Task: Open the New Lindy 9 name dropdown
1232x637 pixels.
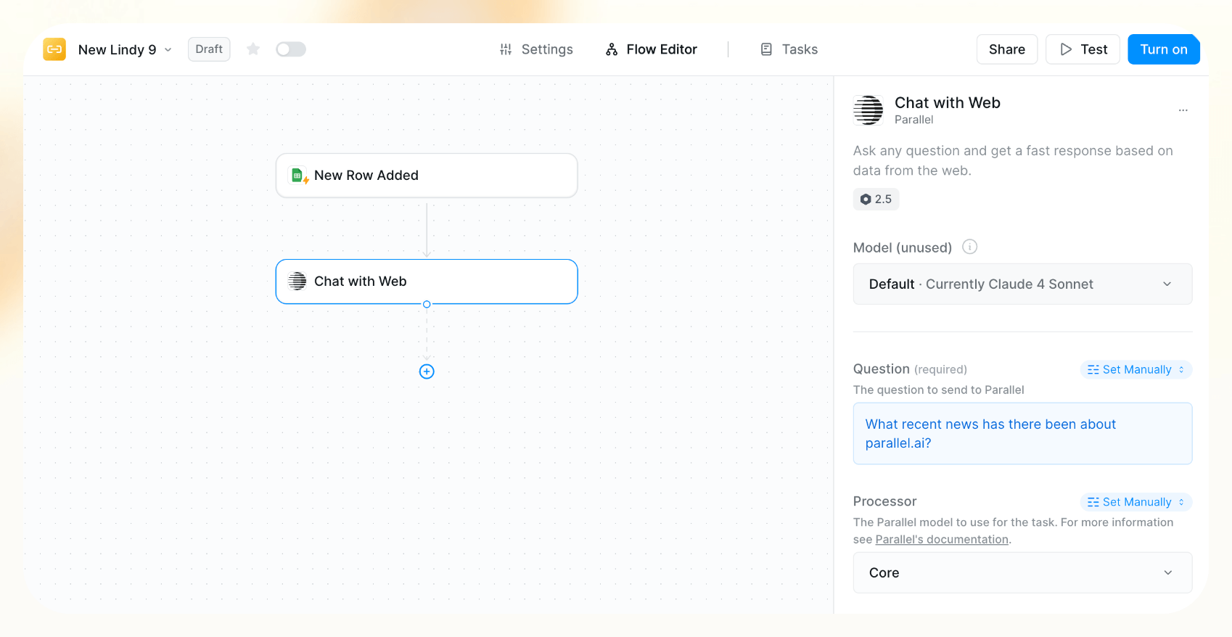Action: 126,49
